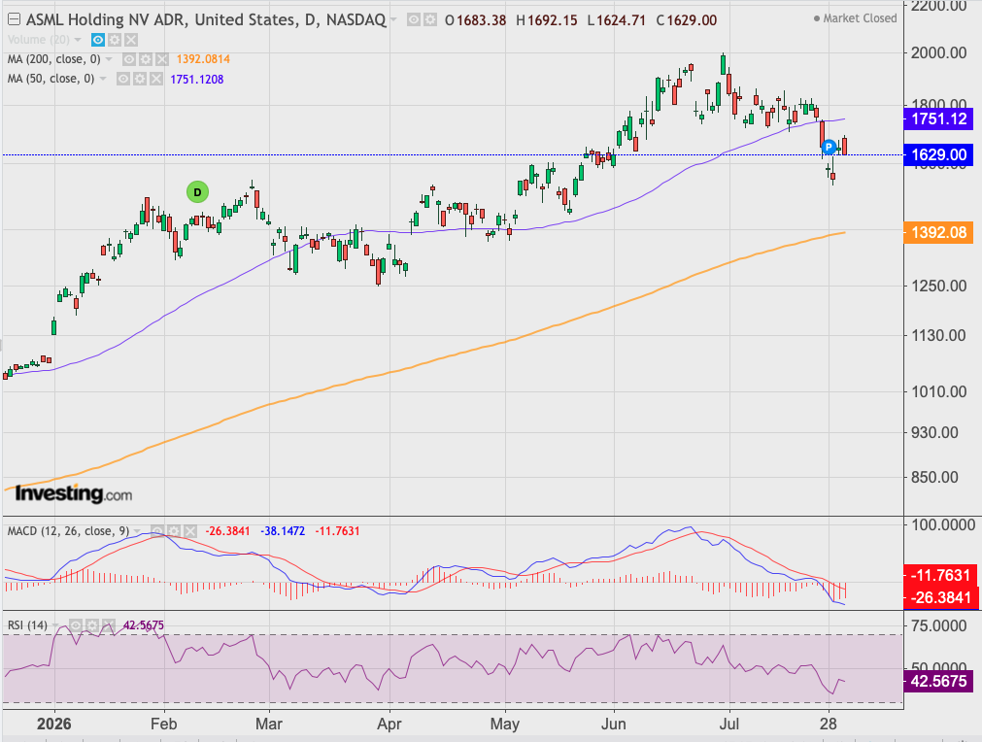Viewport: 982px width, 742px height.
Task: Click the blue 1629.00 last-price label
Action: pos(938,154)
